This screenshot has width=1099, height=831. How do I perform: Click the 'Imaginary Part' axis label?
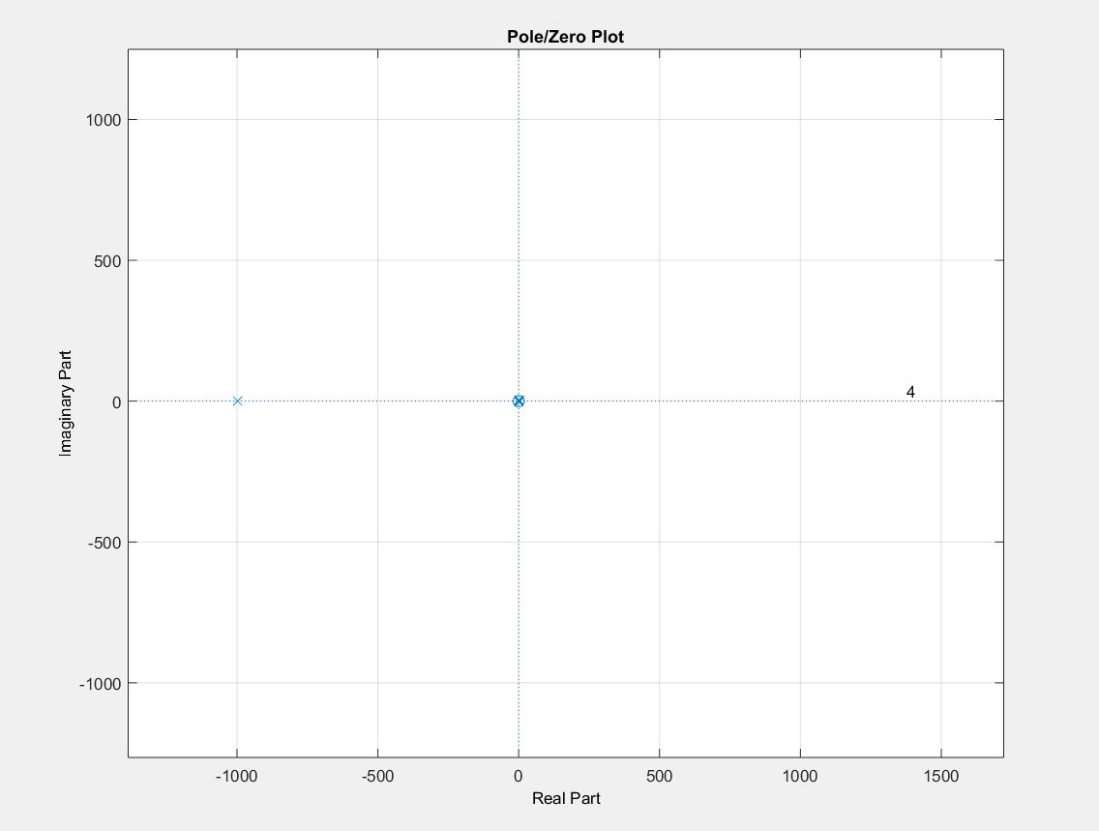[x=65, y=403]
